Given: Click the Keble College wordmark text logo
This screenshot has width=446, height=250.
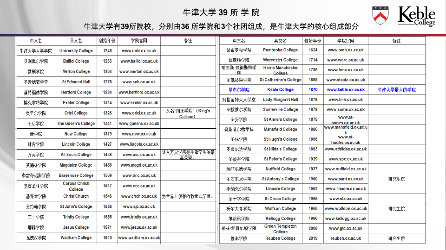Looking at the screenshot, I should (x=416, y=16).
